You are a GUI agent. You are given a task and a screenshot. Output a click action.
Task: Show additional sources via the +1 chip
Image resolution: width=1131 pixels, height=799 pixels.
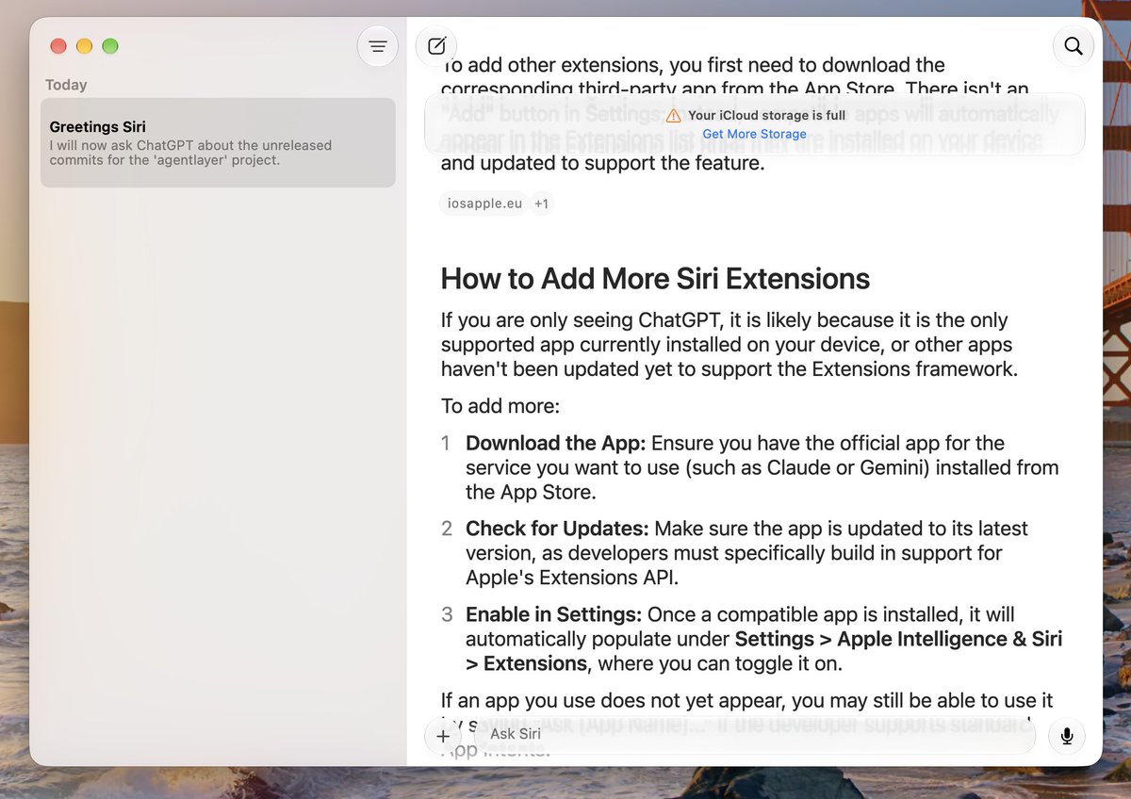click(541, 204)
